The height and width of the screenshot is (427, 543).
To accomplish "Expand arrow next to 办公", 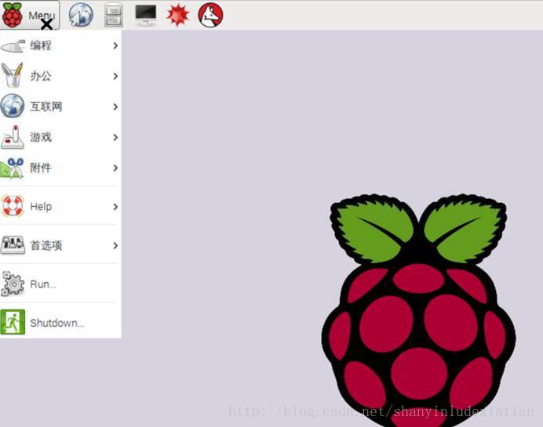I will (x=115, y=76).
